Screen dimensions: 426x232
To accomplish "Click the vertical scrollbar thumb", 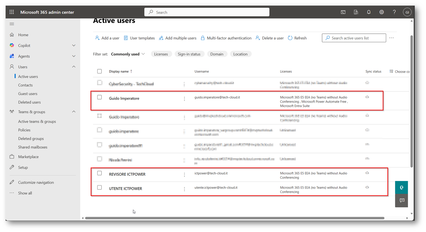I will [x=412, y=101].
